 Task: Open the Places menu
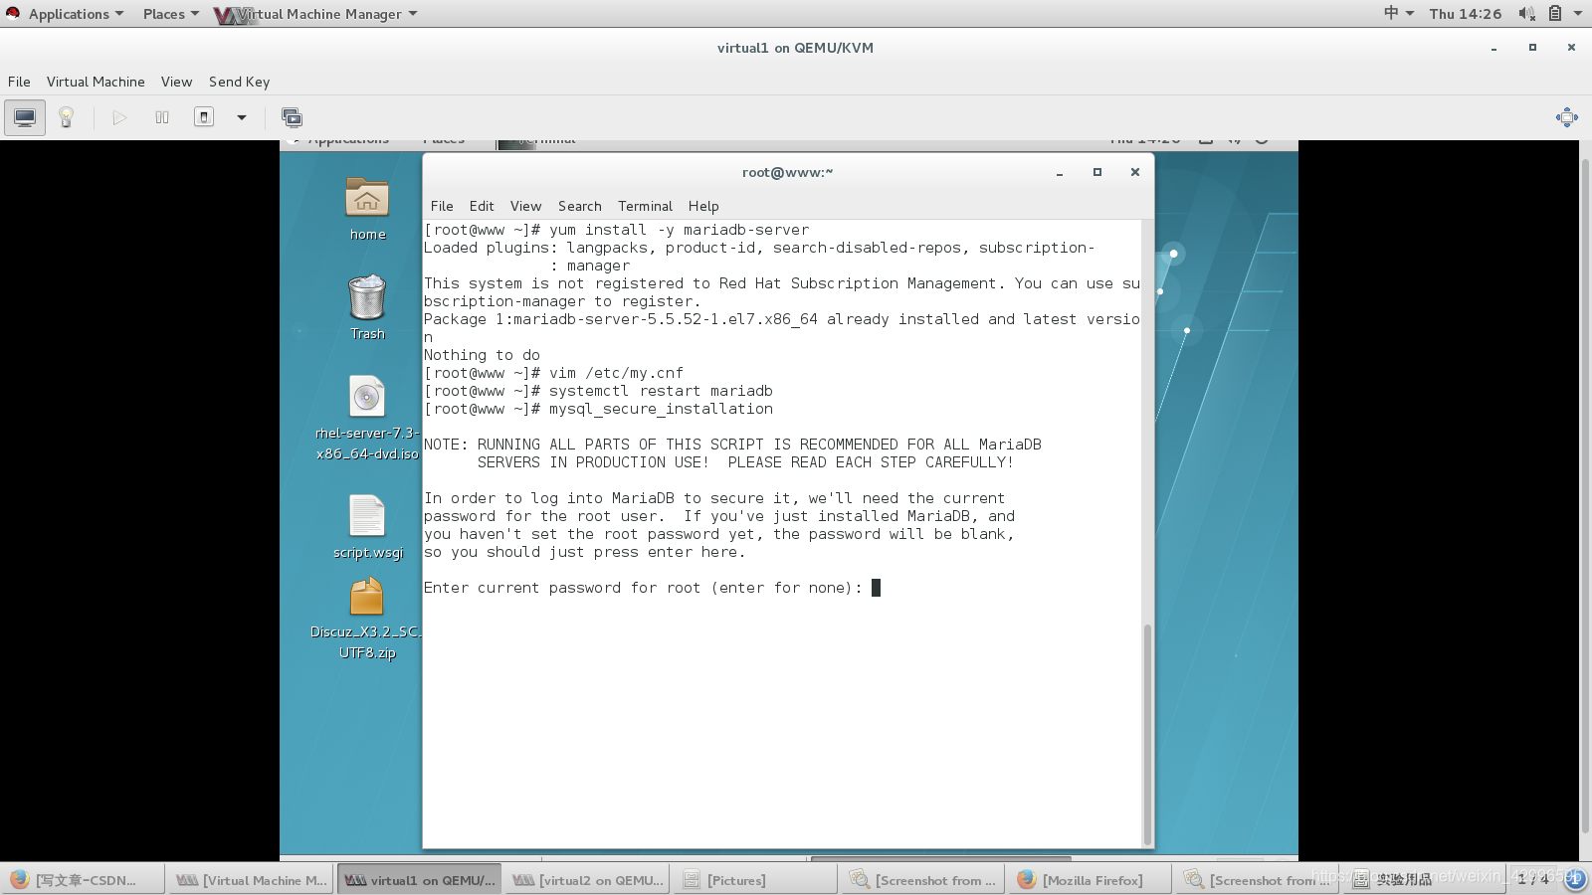click(x=170, y=14)
